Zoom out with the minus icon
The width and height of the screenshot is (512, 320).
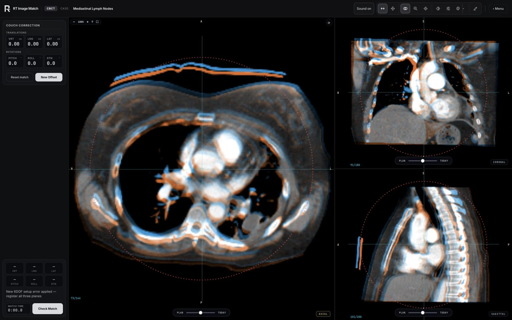click(x=74, y=22)
